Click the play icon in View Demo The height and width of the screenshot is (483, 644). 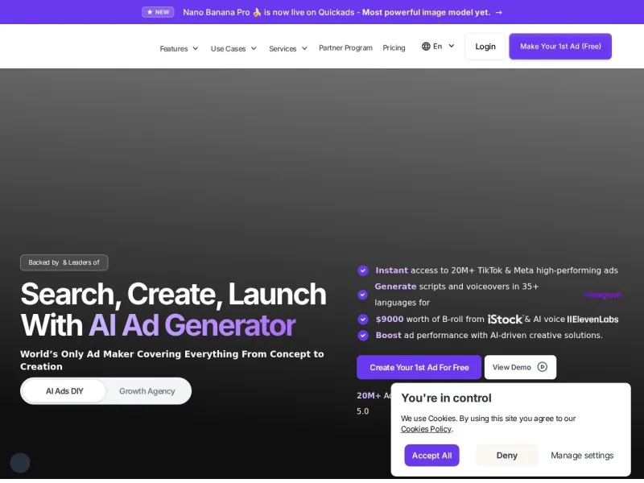click(x=542, y=367)
